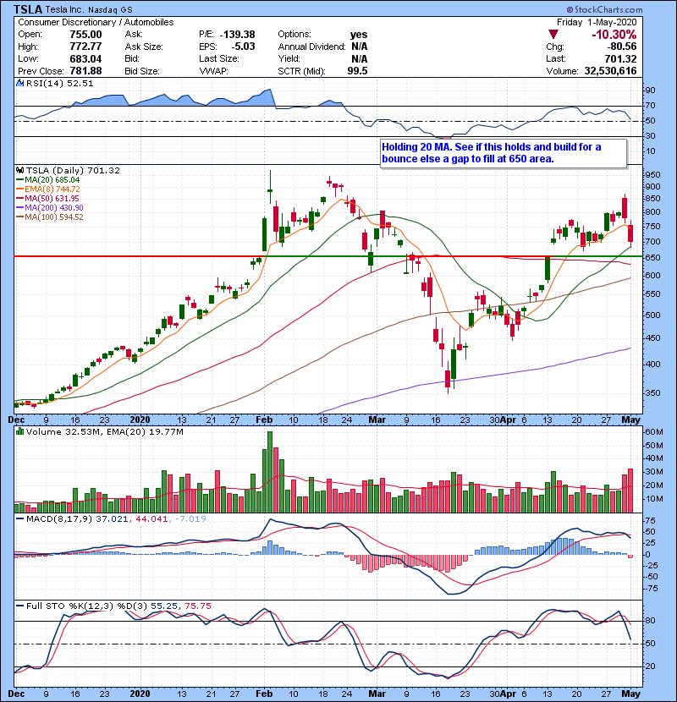Image resolution: width=677 pixels, height=702 pixels.
Task: Click the 'MACD(8,17,9)' indicator label
Action: tap(59, 519)
